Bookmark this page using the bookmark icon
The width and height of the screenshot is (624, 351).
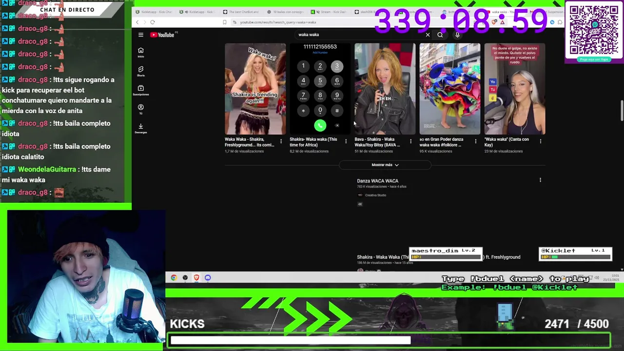224,22
